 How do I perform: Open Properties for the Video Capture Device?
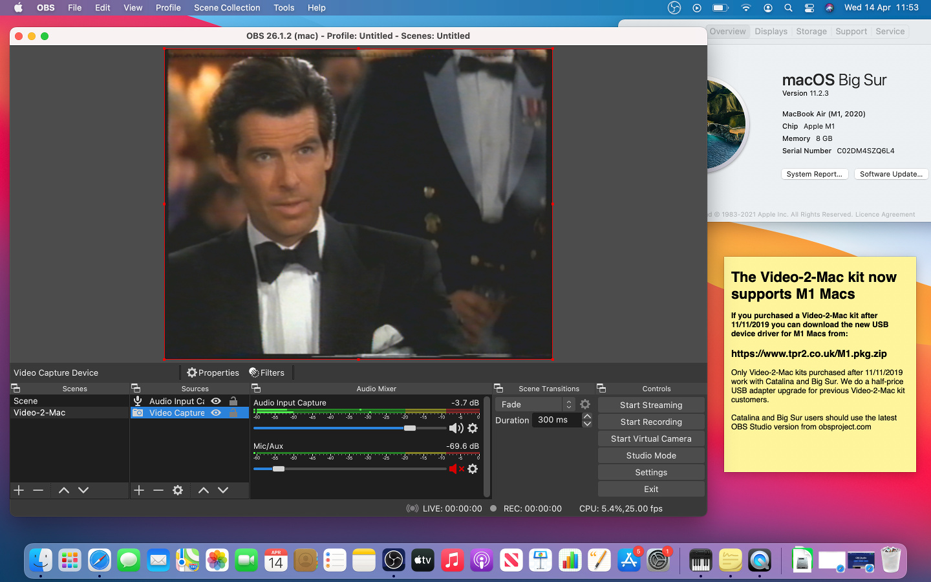(213, 372)
